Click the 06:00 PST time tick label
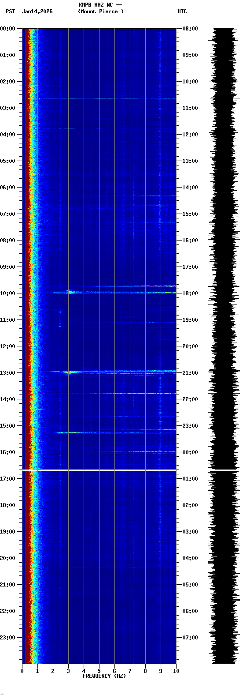This screenshot has width=243, height=699. [x=7, y=188]
